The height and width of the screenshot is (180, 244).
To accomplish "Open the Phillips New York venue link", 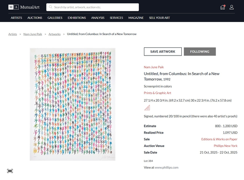I will [x=225, y=146].
